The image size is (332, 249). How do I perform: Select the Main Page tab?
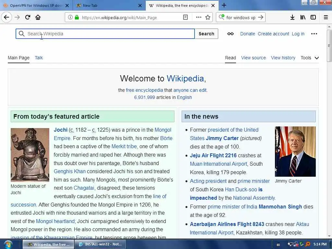coord(18,58)
